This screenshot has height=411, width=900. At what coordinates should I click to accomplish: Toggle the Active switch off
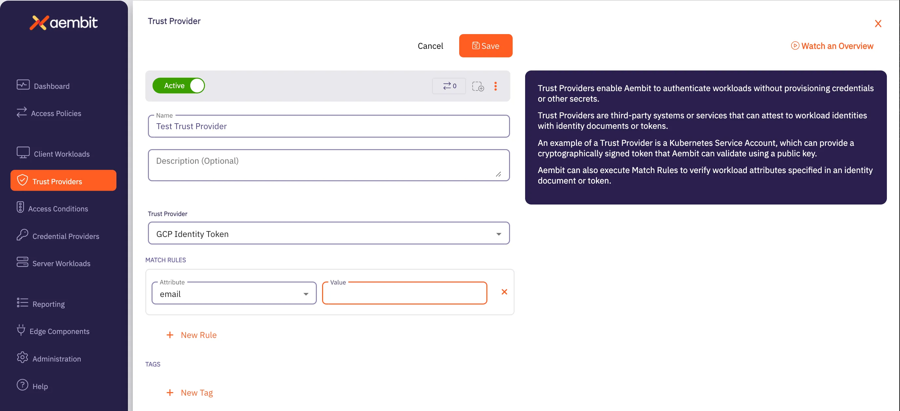(178, 86)
